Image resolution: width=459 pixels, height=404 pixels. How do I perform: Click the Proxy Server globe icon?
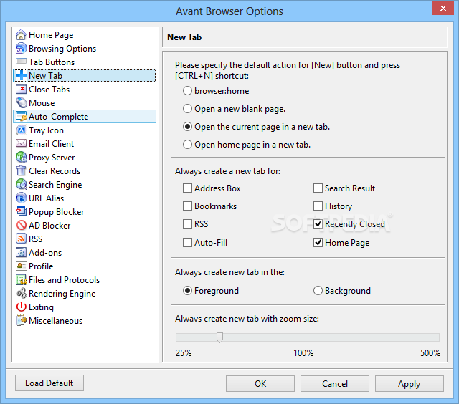[21, 158]
